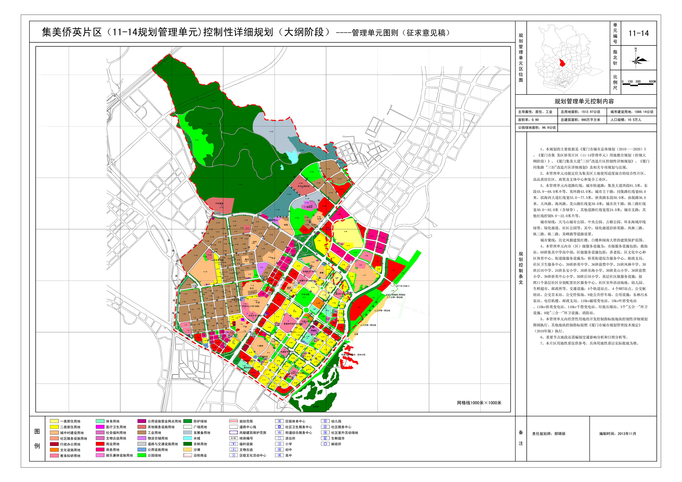Click the 规划管理单元控制内容 heading
682x482 pixels.
pos(584,101)
